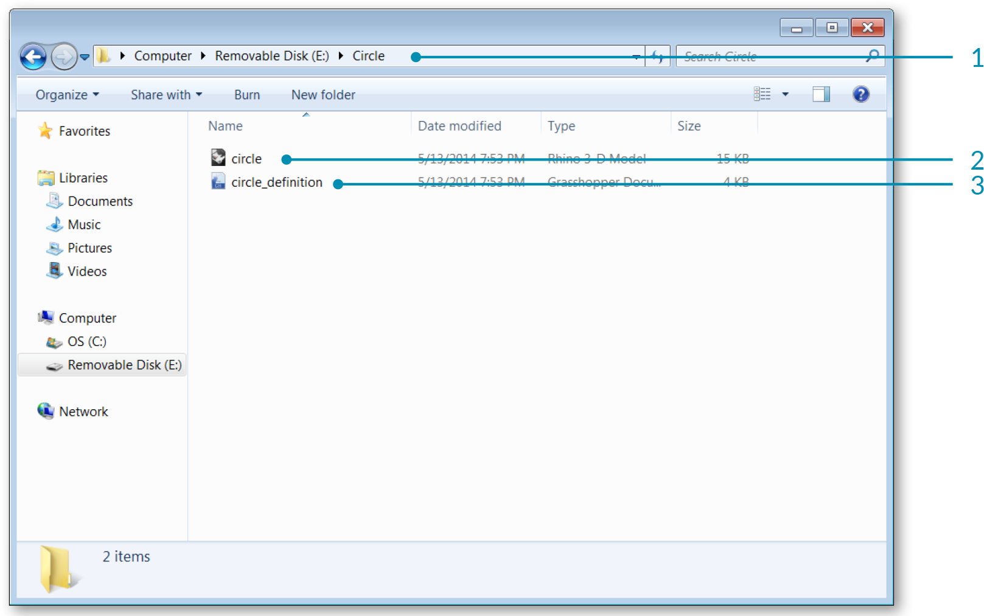Click the Back navigation arrow
Viewport: 984px width, 616px height.
33,57
